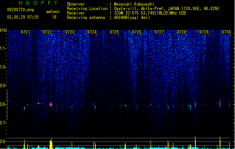Click the 0724 time marker

[92, 32]
